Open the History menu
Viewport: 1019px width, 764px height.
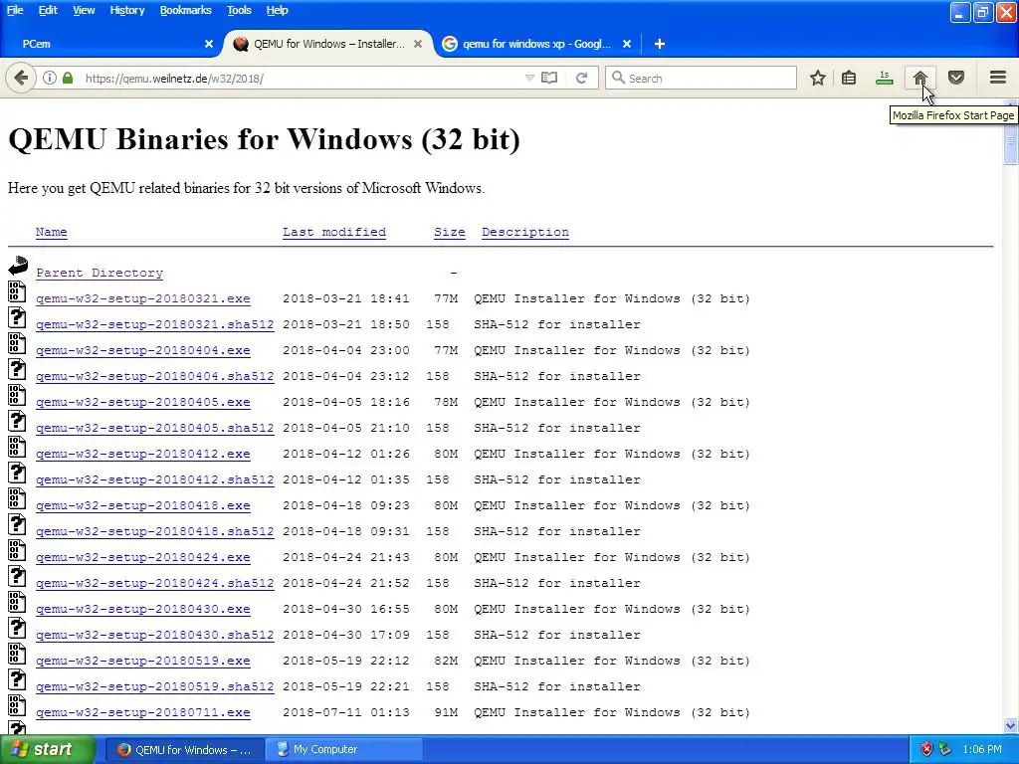click(x=126, y=10)
